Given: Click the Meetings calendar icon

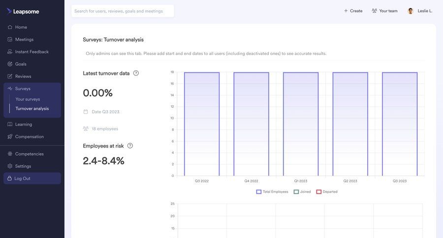Looking at the screenshot, I should (x=10, y=39).
